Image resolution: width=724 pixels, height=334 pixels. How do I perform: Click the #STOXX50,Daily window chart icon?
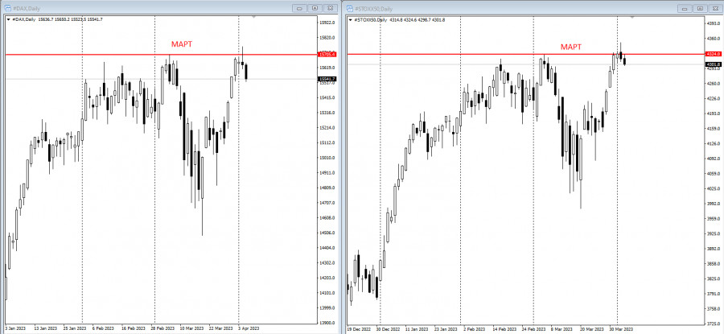349,8
